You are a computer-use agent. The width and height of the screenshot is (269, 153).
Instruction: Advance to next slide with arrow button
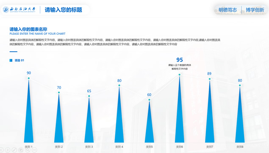coord(8,150)
